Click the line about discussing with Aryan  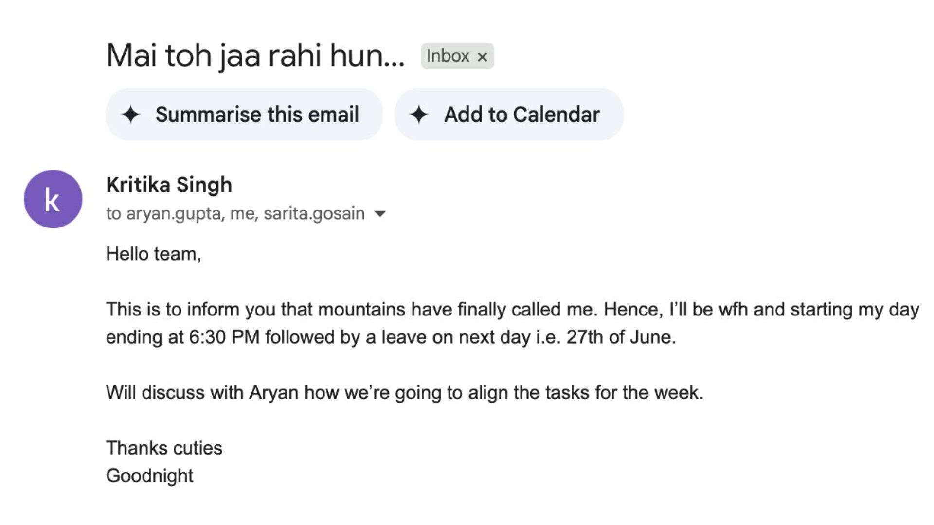point(404,392)
